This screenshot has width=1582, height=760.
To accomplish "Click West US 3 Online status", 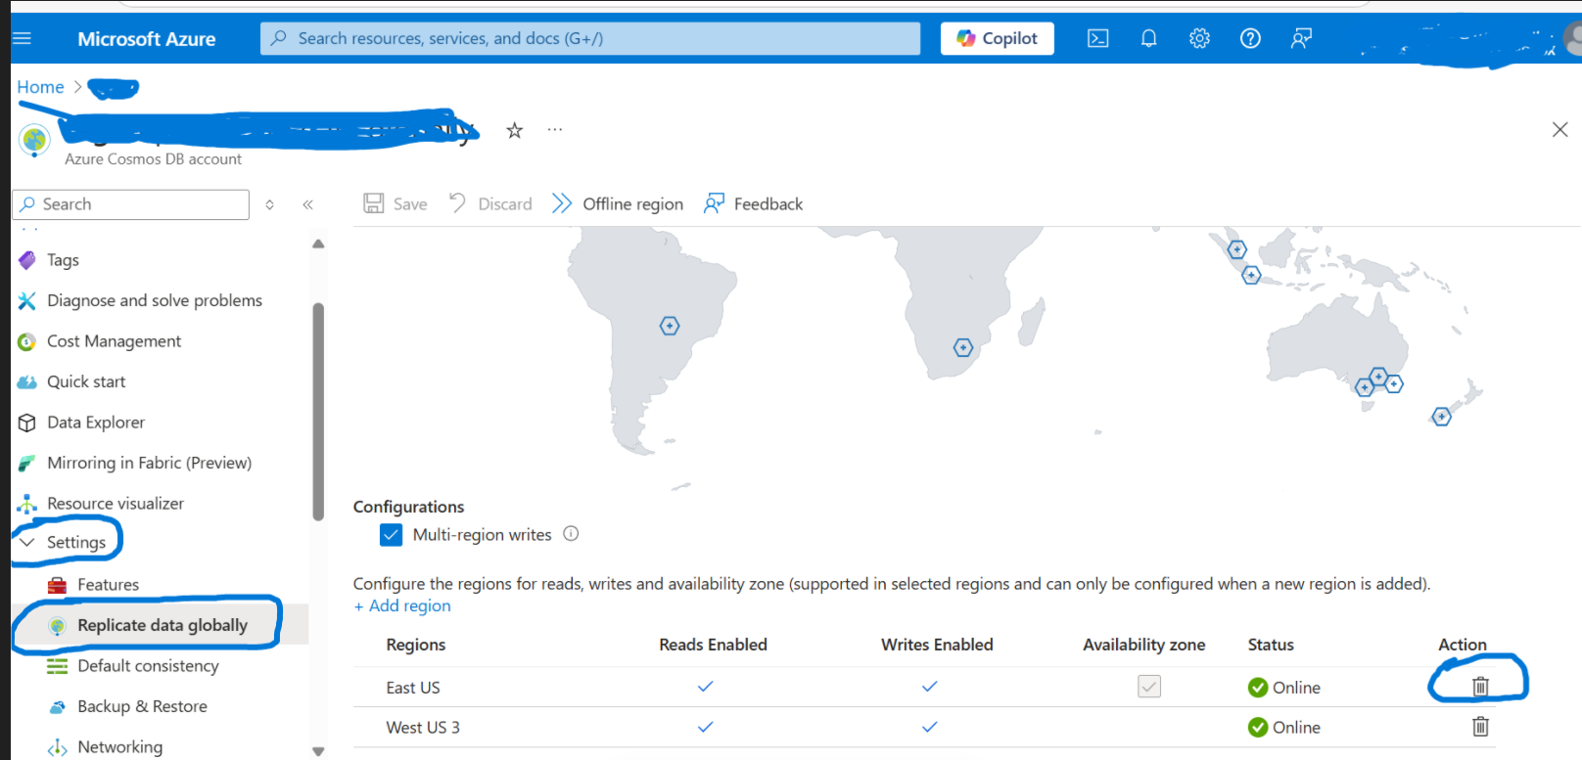I will pos(1284,728).
